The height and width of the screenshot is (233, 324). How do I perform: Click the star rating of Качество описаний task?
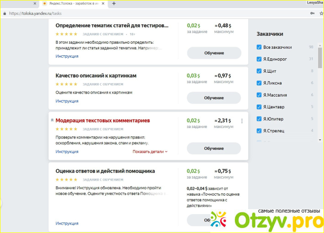[66, 84]
